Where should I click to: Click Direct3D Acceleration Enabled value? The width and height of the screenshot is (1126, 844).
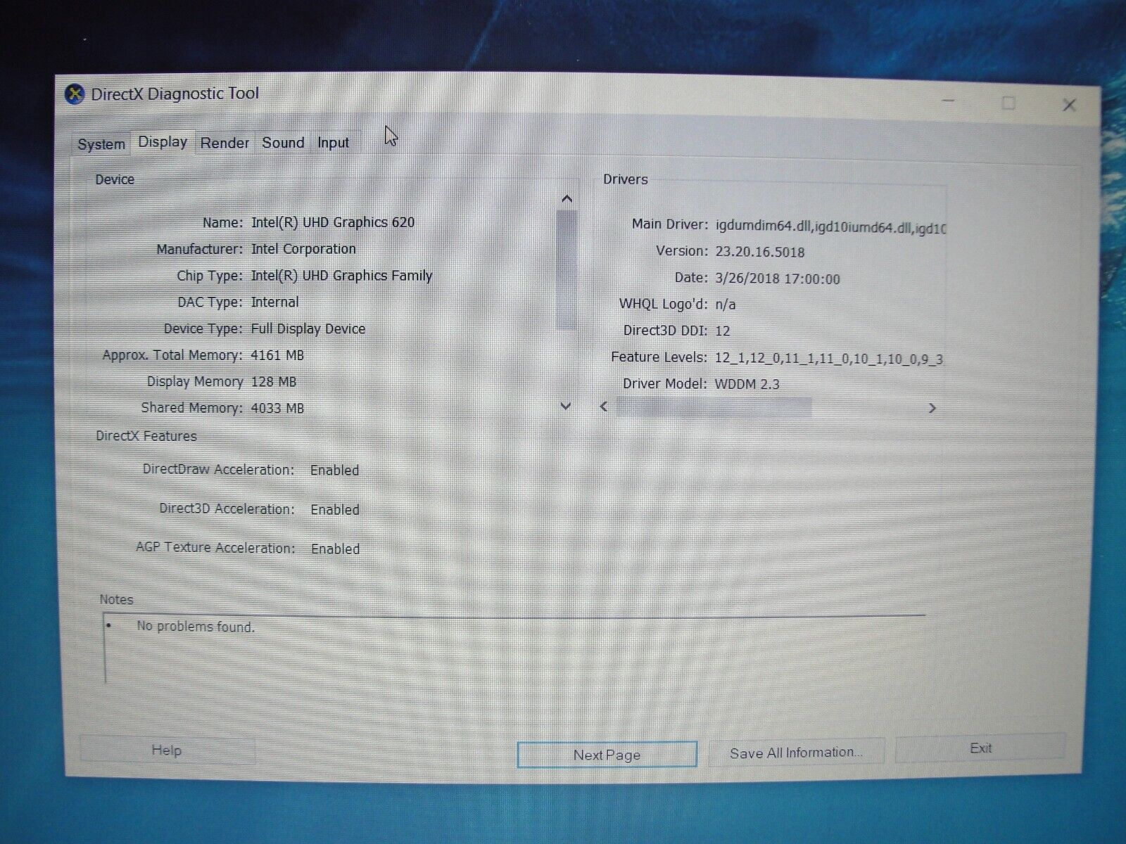point(335,510)
